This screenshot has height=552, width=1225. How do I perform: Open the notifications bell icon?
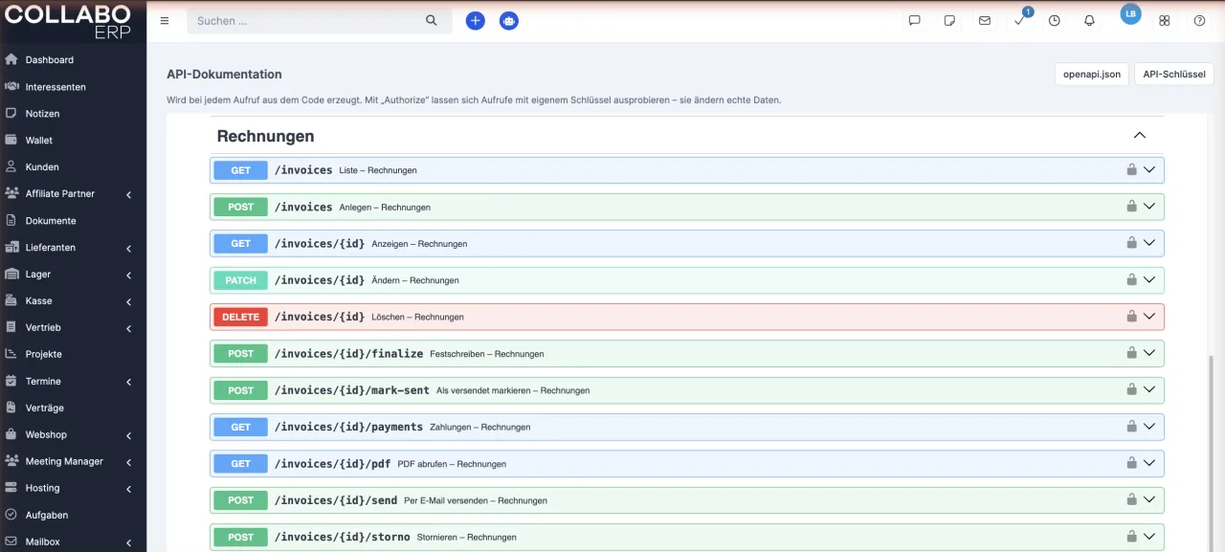1089,20
